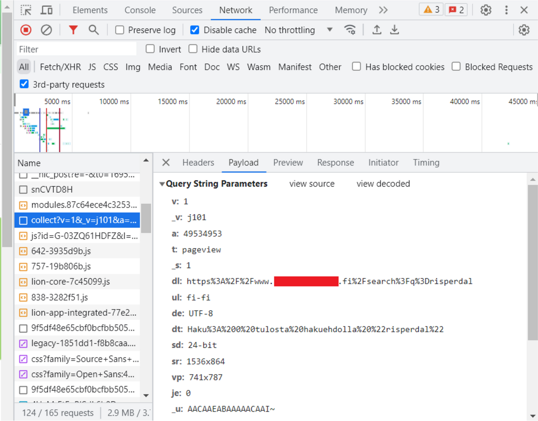538x421 pixels.
Task: Close the request details pane
Action: coord(166,162)
